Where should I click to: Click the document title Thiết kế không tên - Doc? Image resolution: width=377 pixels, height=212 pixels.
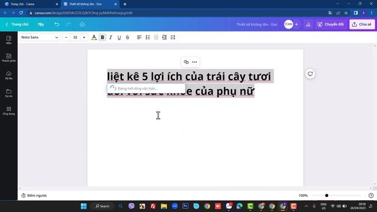click(257, 25)
